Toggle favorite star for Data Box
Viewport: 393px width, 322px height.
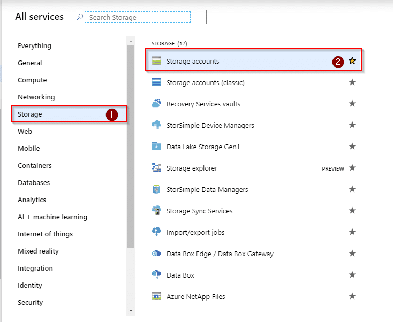(352, 274)
